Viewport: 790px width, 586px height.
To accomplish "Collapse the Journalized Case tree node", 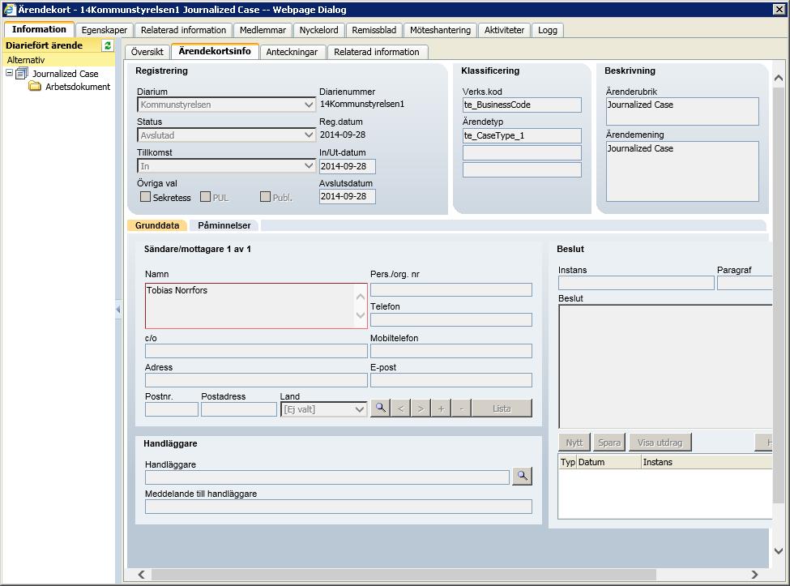I will 9,73.
